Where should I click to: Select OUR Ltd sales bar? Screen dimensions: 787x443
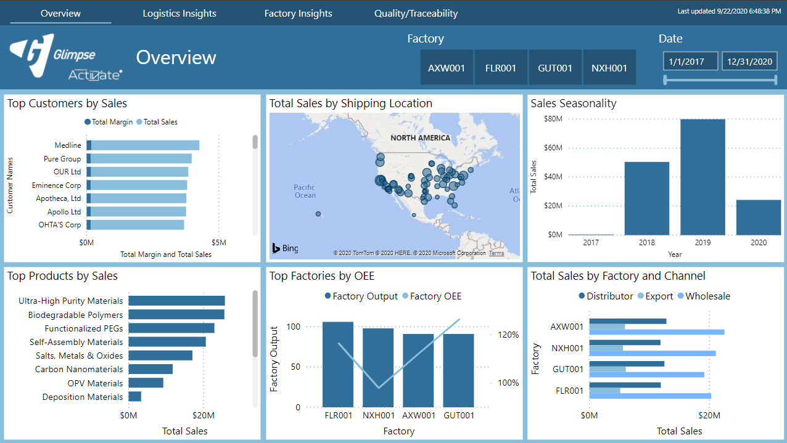coord(139,172)
